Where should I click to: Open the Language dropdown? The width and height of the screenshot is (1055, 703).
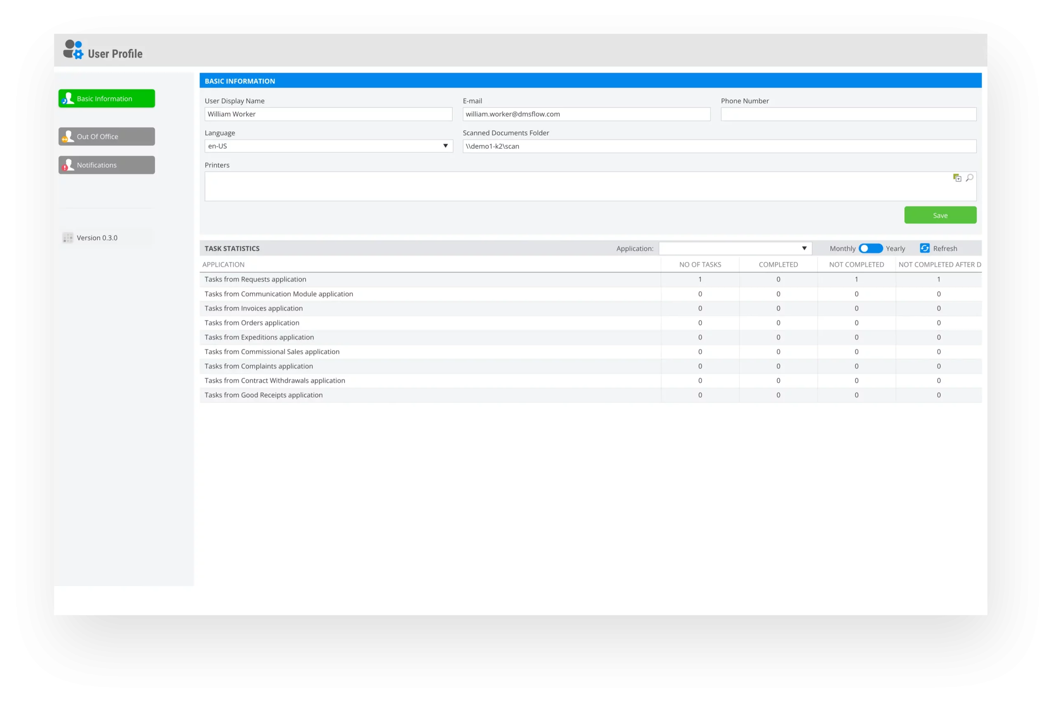[x=328, y=146]
